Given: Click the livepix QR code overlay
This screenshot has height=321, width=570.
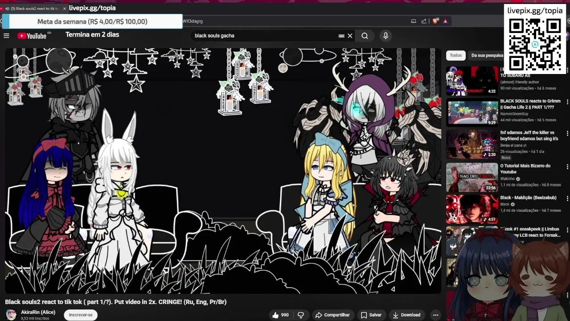Looking at the screenshot, I should tap(535, 45).
